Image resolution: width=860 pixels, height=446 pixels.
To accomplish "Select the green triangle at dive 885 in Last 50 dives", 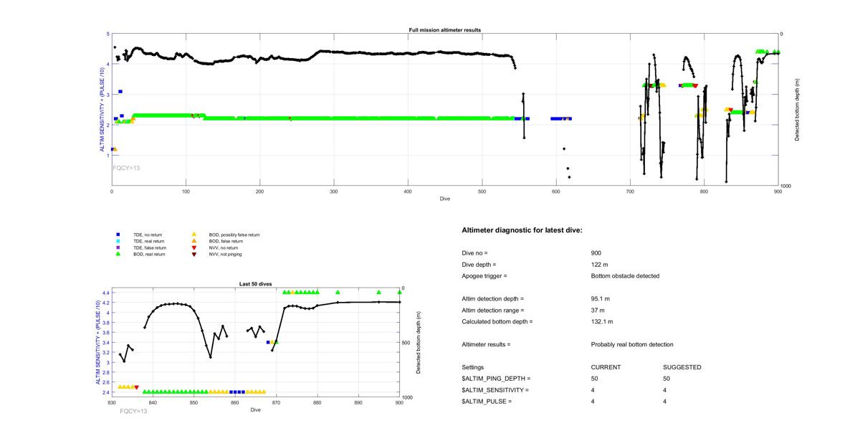I will [x=338, y=292].
